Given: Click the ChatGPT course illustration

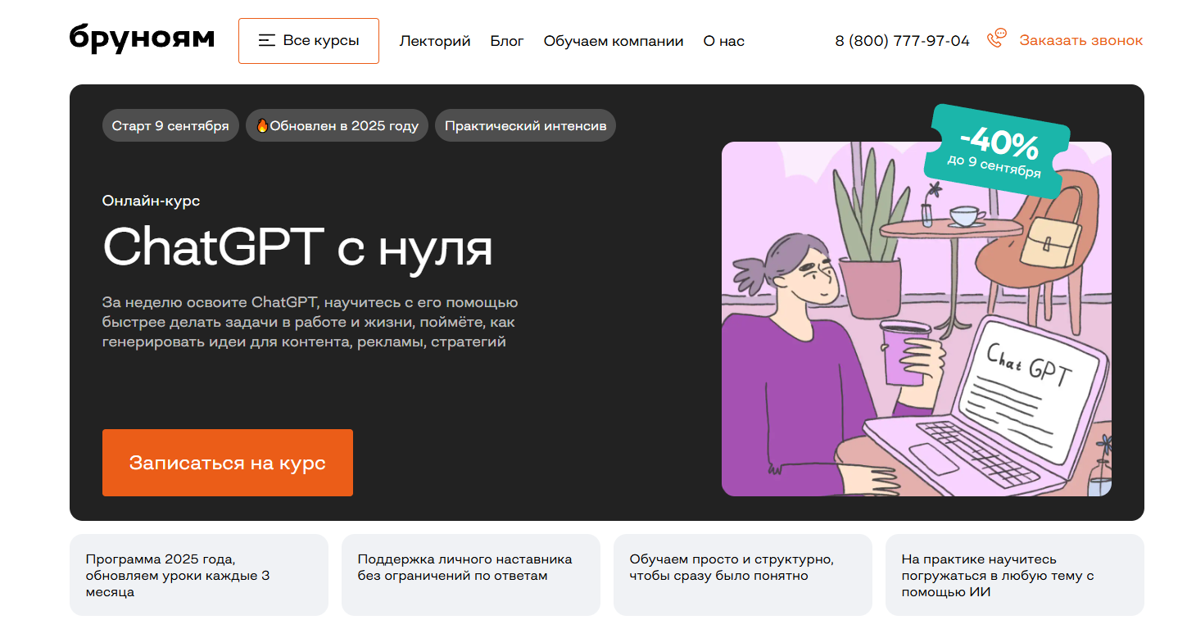Looking at the screenshot, I should (x=917, y=319).
